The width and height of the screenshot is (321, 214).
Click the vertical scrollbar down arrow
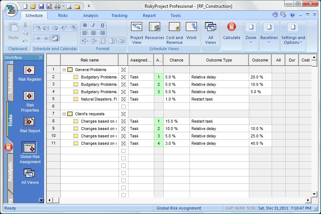(x=314, y=194)
